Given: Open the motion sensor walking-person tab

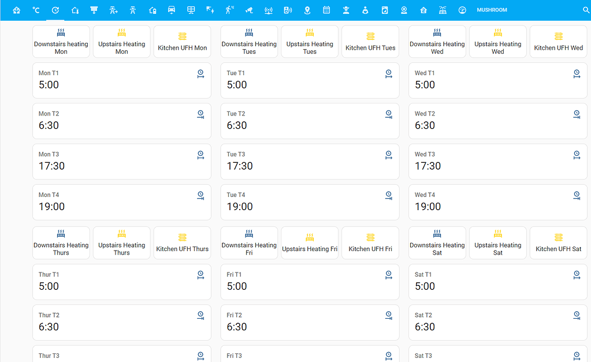Looking at the screenshot, I should (229, 10).
